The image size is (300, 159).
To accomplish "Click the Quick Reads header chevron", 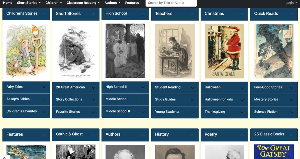I will pyautogui.click(x=292, y=14).
